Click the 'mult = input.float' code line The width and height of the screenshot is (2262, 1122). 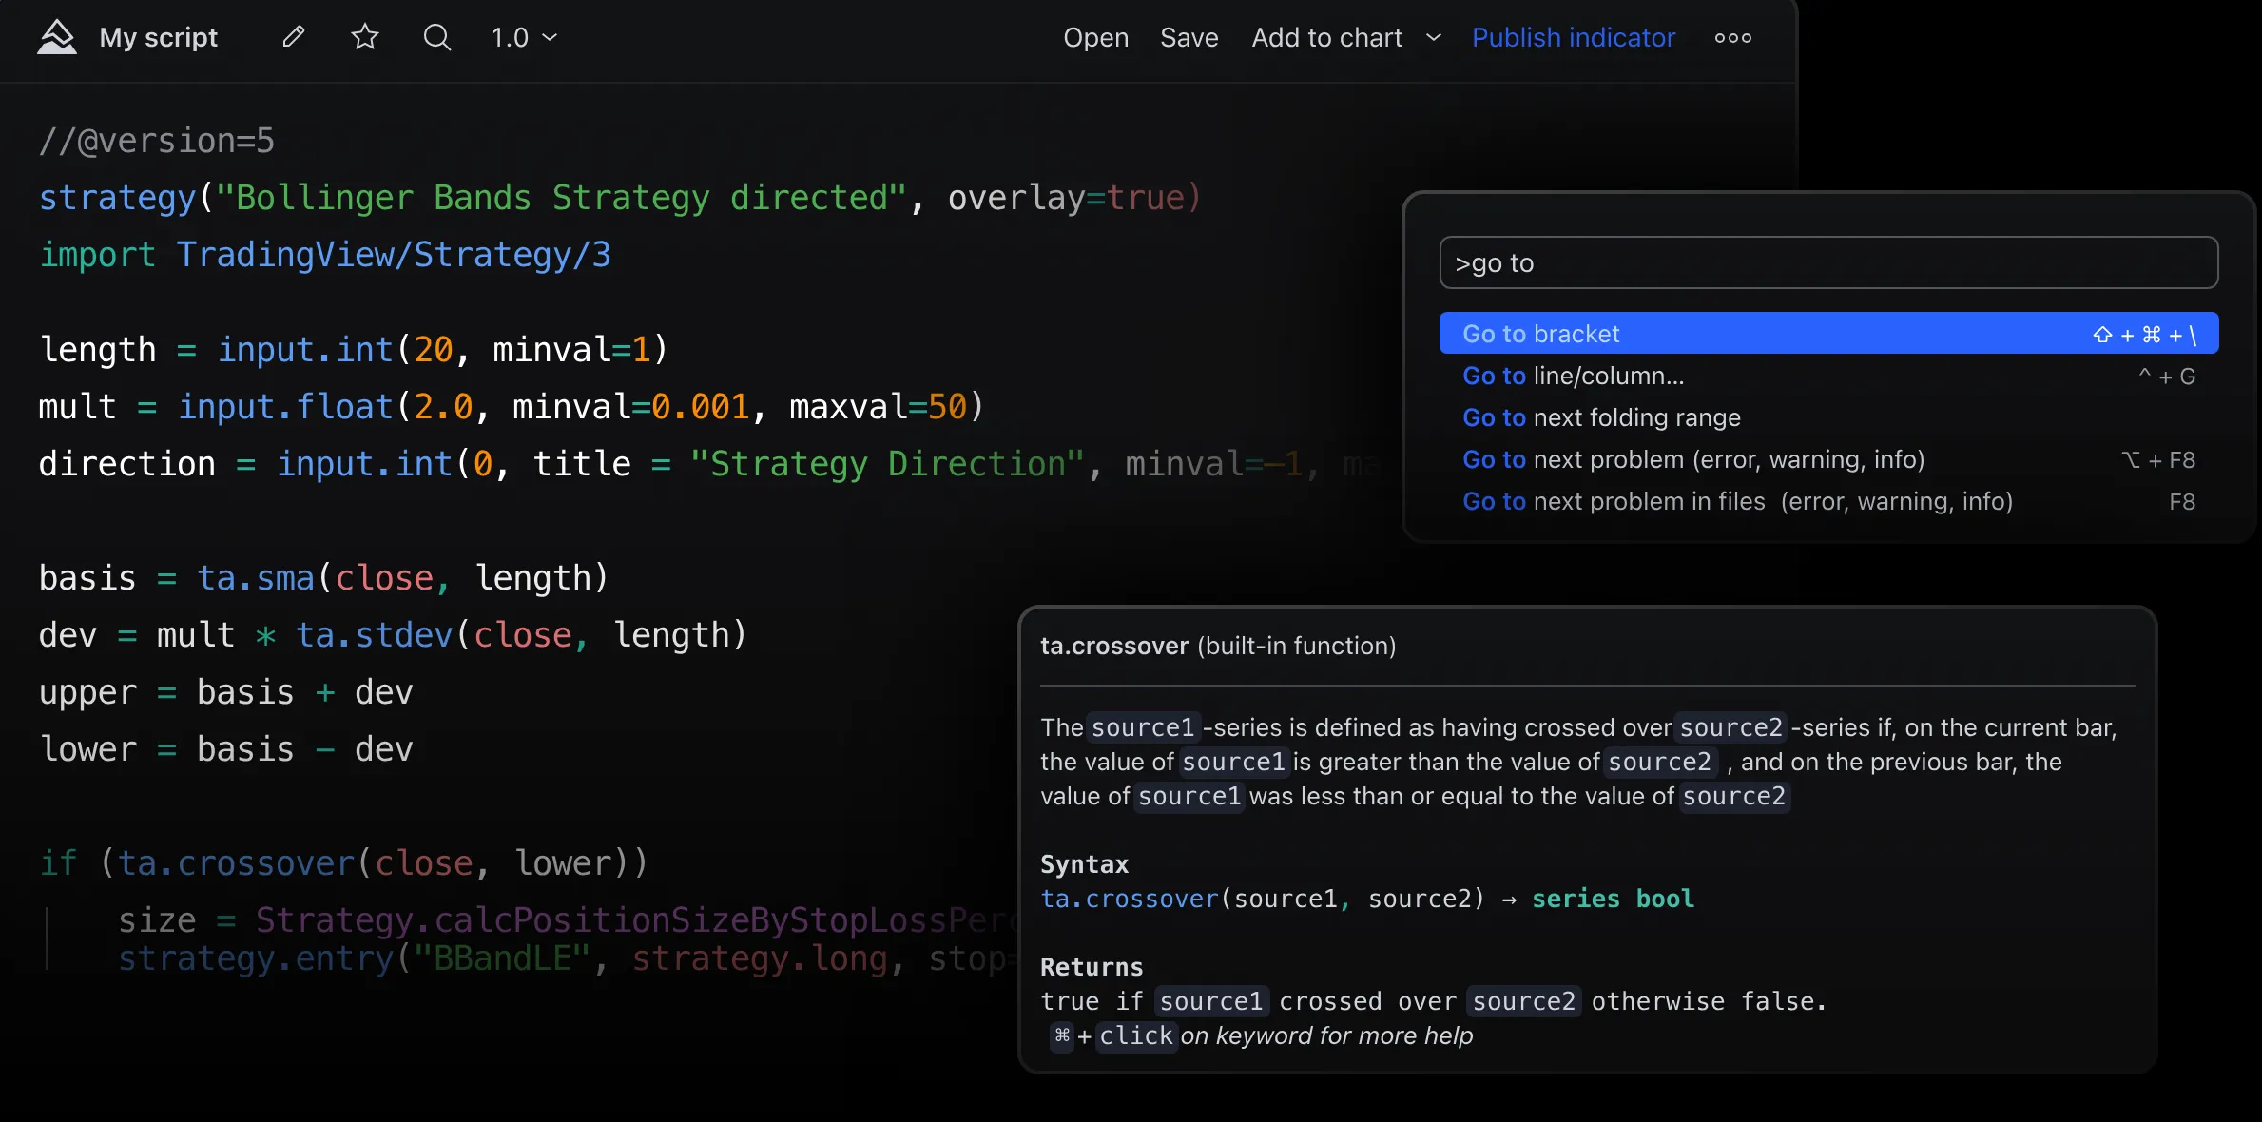(512, 407)
